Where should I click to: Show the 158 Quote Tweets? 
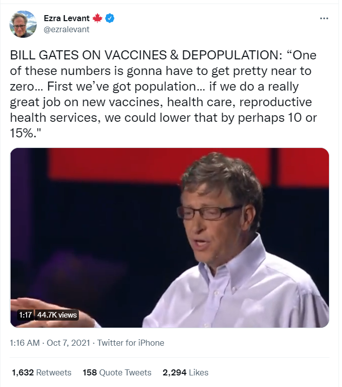point(117,372)
